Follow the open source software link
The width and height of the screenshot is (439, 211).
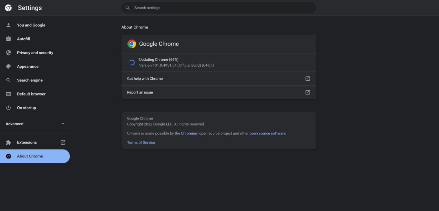point(268,133)
